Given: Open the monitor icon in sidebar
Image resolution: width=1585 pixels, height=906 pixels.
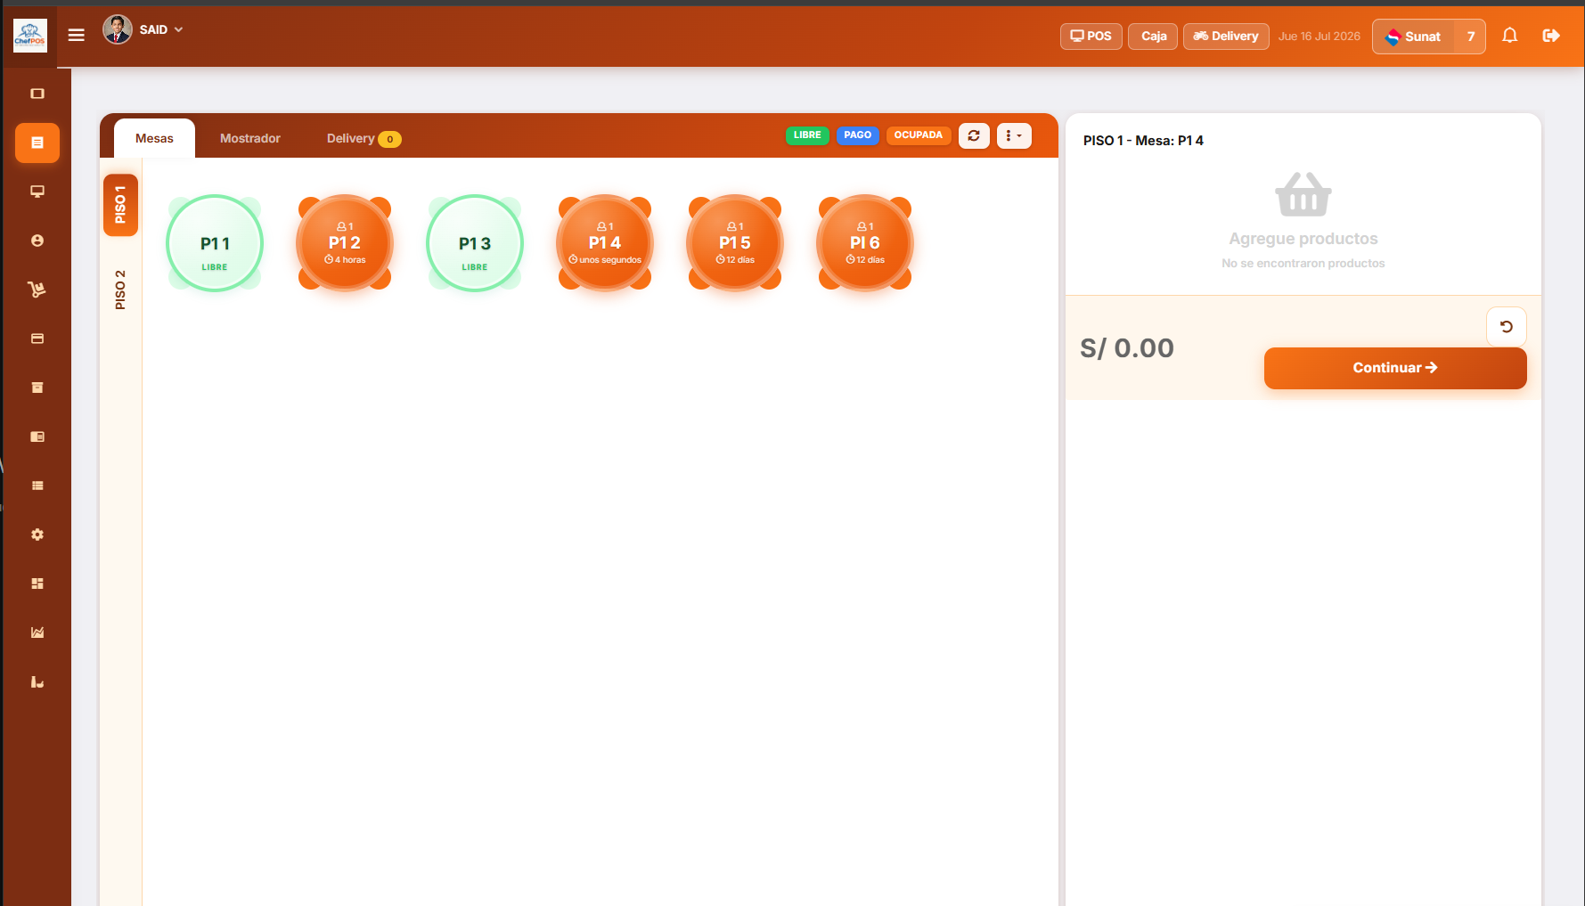Looking at the screenshot, I should tap(37, 192).
